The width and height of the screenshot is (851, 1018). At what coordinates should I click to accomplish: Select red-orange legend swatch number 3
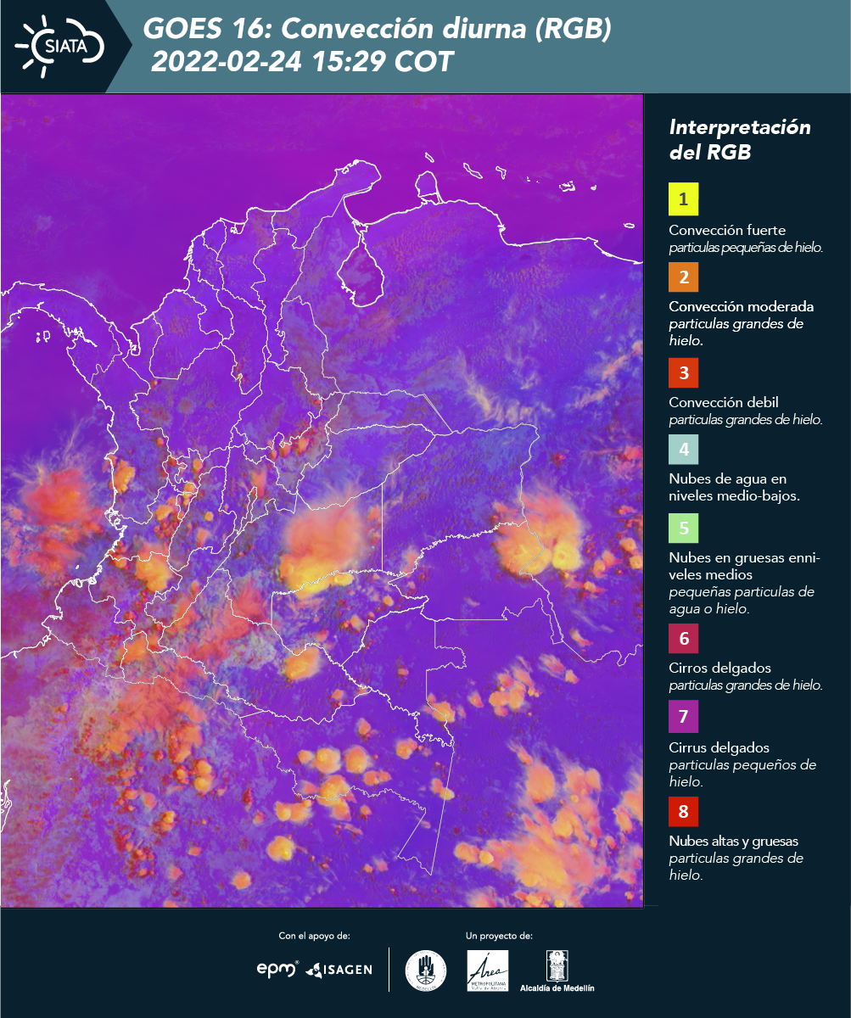point(683,372)
